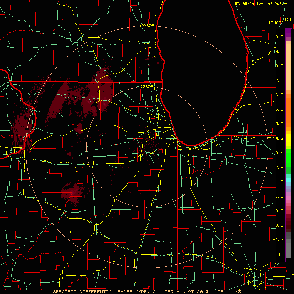Select the DKD product label
The width and height of the screenshot is (294, 294).
click(x=287, y=19)
